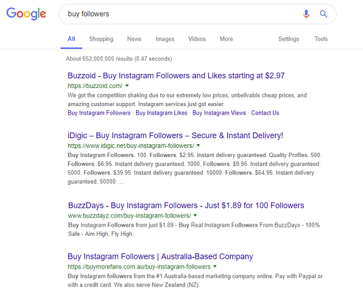
Task: Switch to the All tab
Action: point(71,39)
